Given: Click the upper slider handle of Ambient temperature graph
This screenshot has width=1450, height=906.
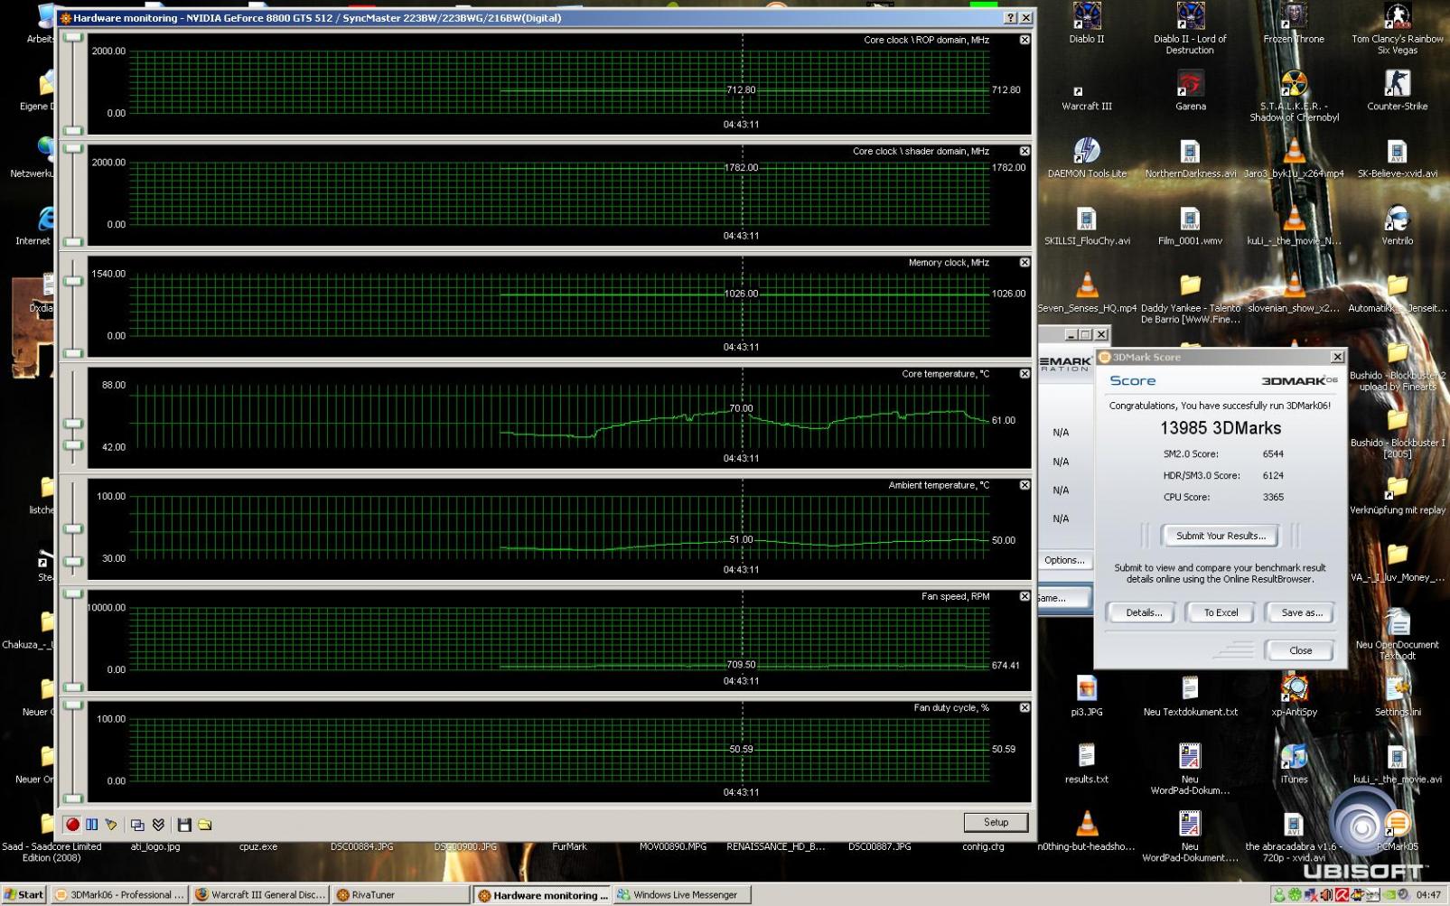Looking at the screenshot, I should 73,529.
